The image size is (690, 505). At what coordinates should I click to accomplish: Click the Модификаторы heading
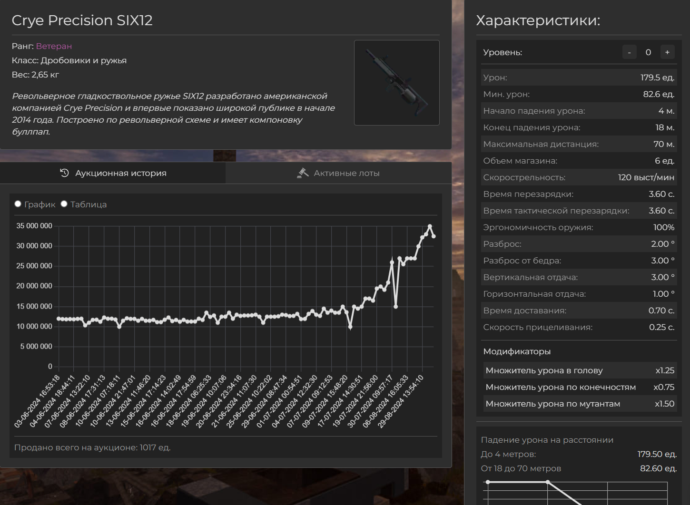(517, 351)
